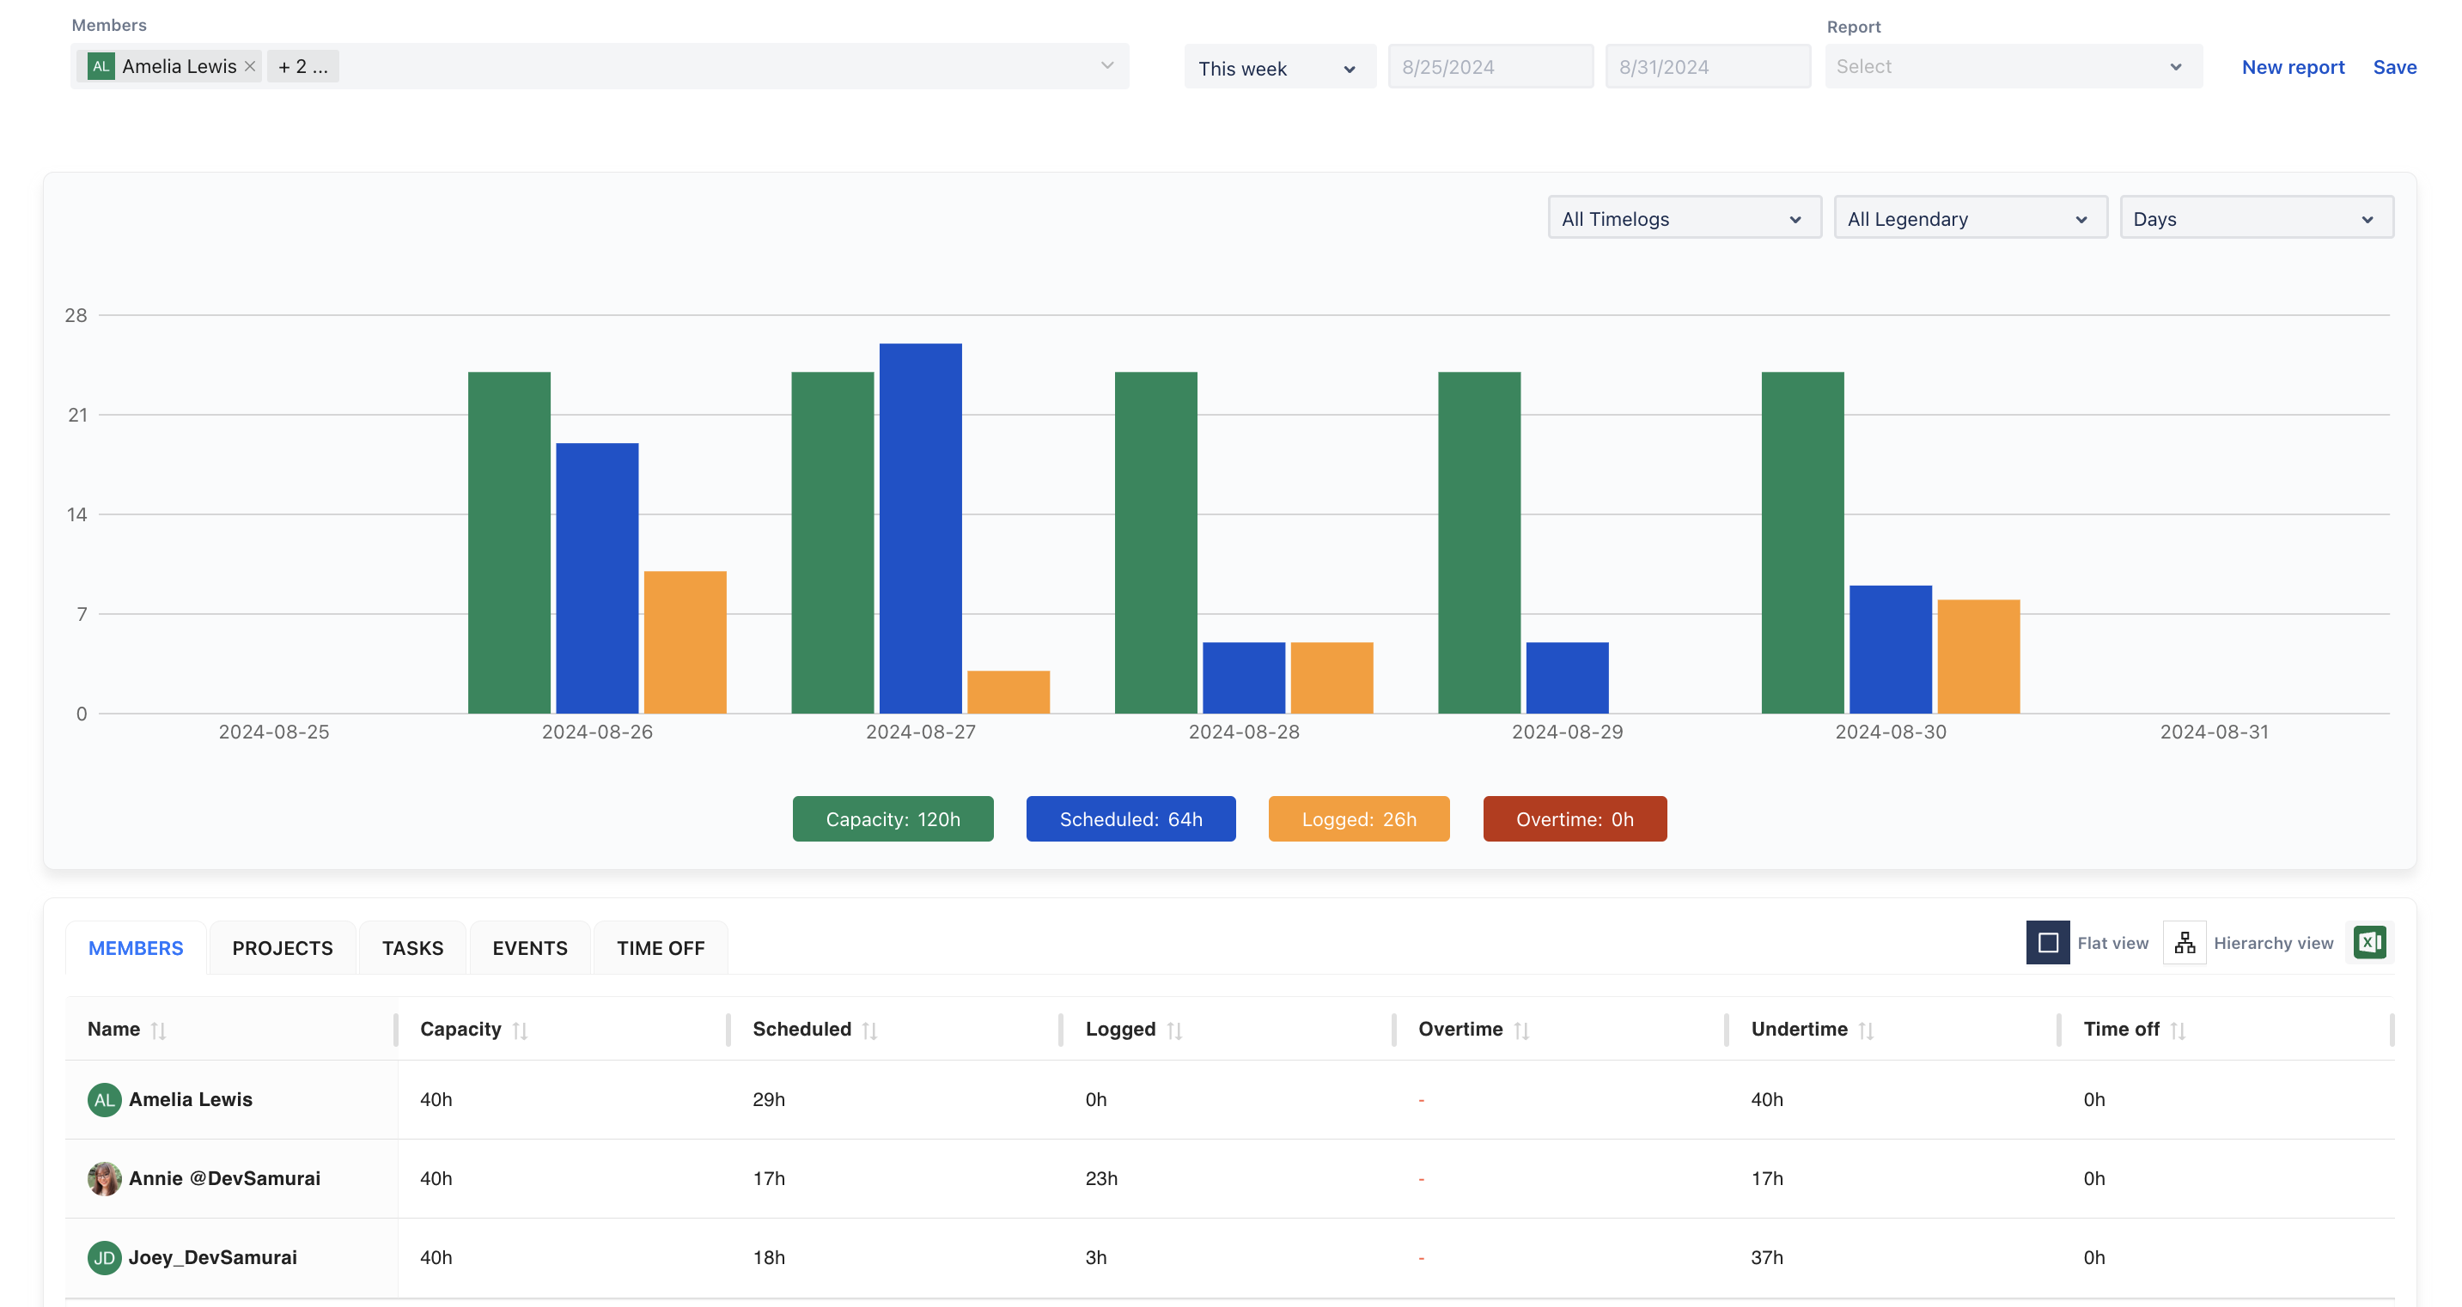Sort by Logged column arrows
The height and width of the screenshot is (1307, 2462).
tap(1174, 1030)
